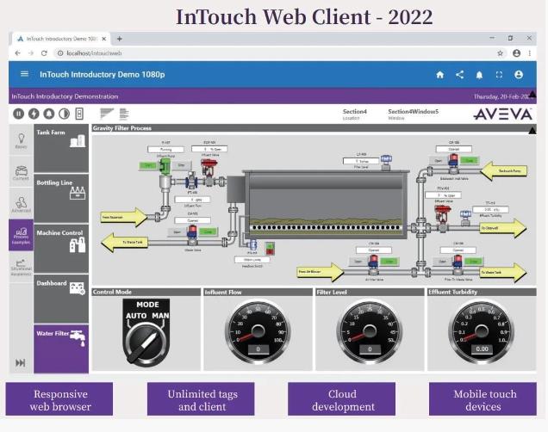
Task: Toggle fullscreen mode icon
Action: point(499,75)
